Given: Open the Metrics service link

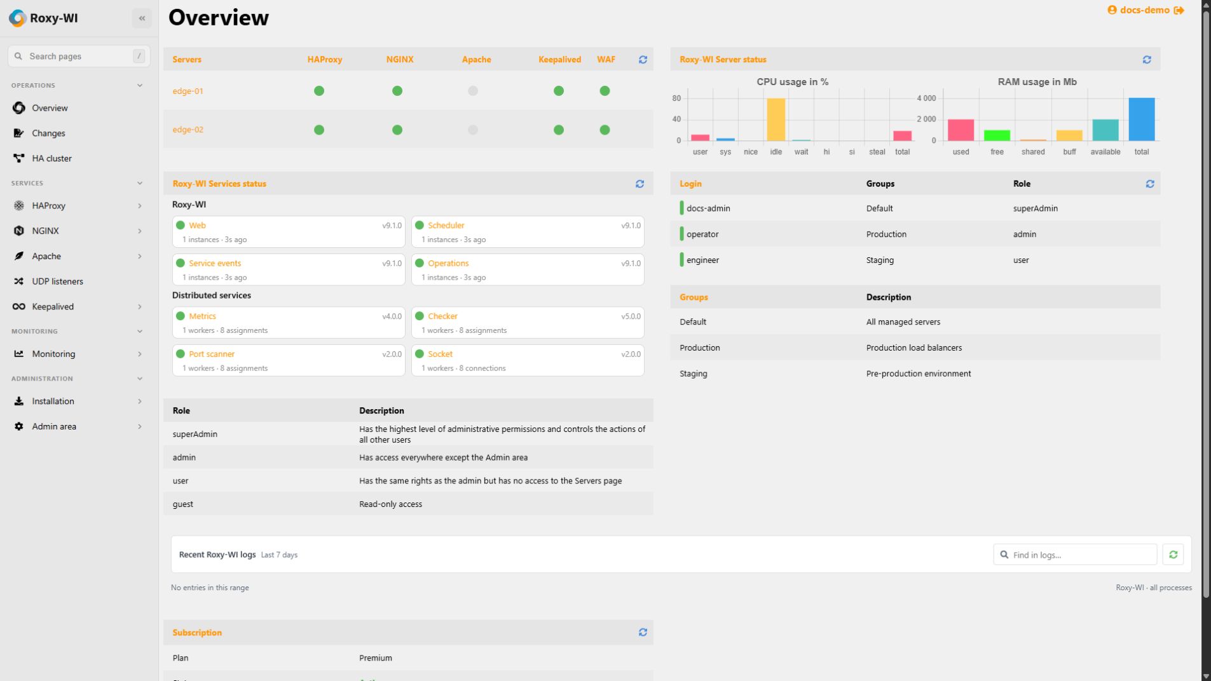Looking at the screenshot, I should pyautogui.click(x=202, y=316).
